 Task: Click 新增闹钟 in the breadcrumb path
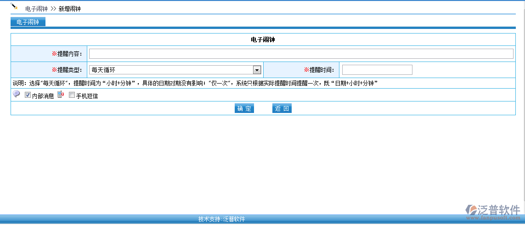click(69, 9)
